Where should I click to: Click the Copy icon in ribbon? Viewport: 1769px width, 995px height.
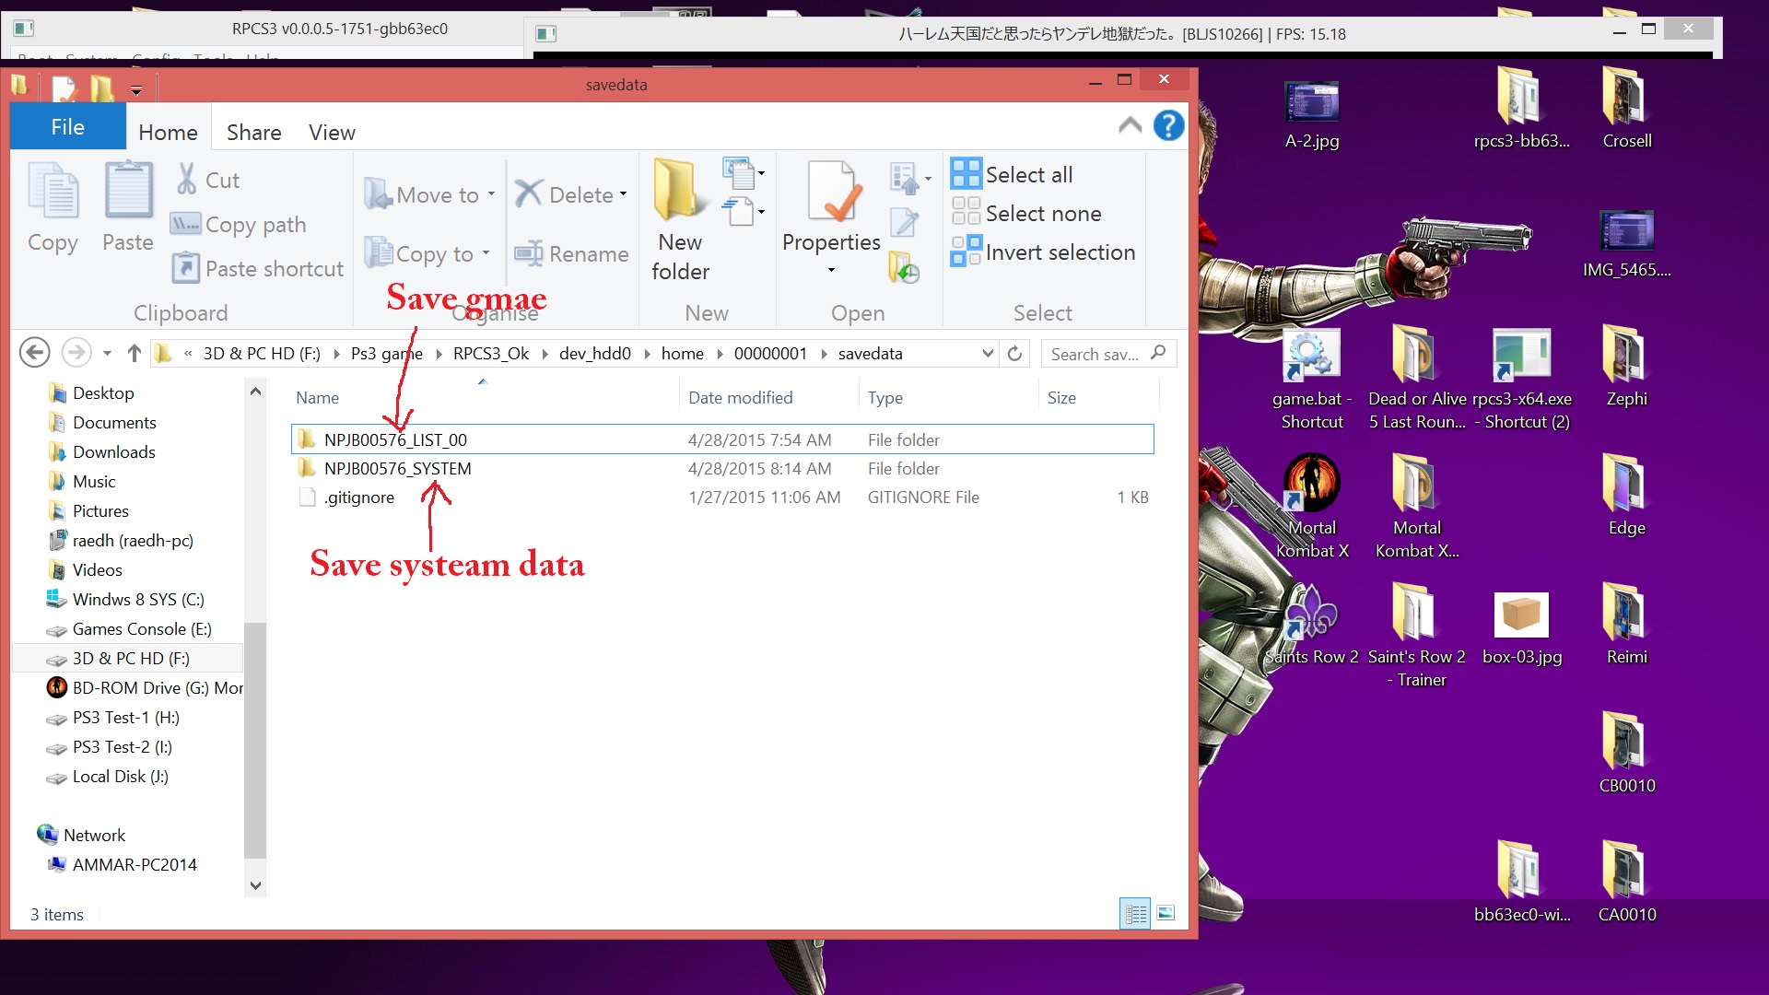(53, 192)
